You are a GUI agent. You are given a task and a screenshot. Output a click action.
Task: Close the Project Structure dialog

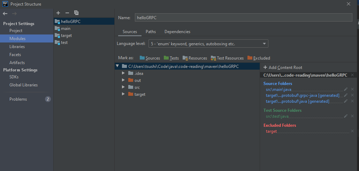point(349,4)
